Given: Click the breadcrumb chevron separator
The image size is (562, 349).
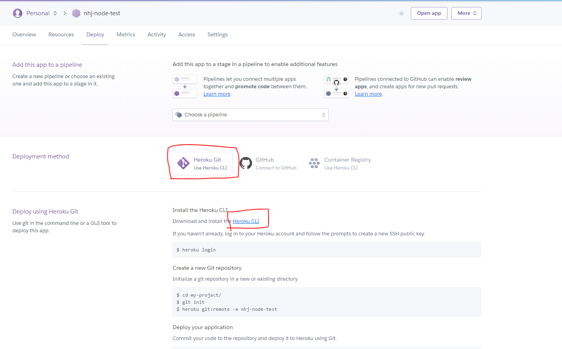Looking at the screenshot, I should [x=65, y=13].
